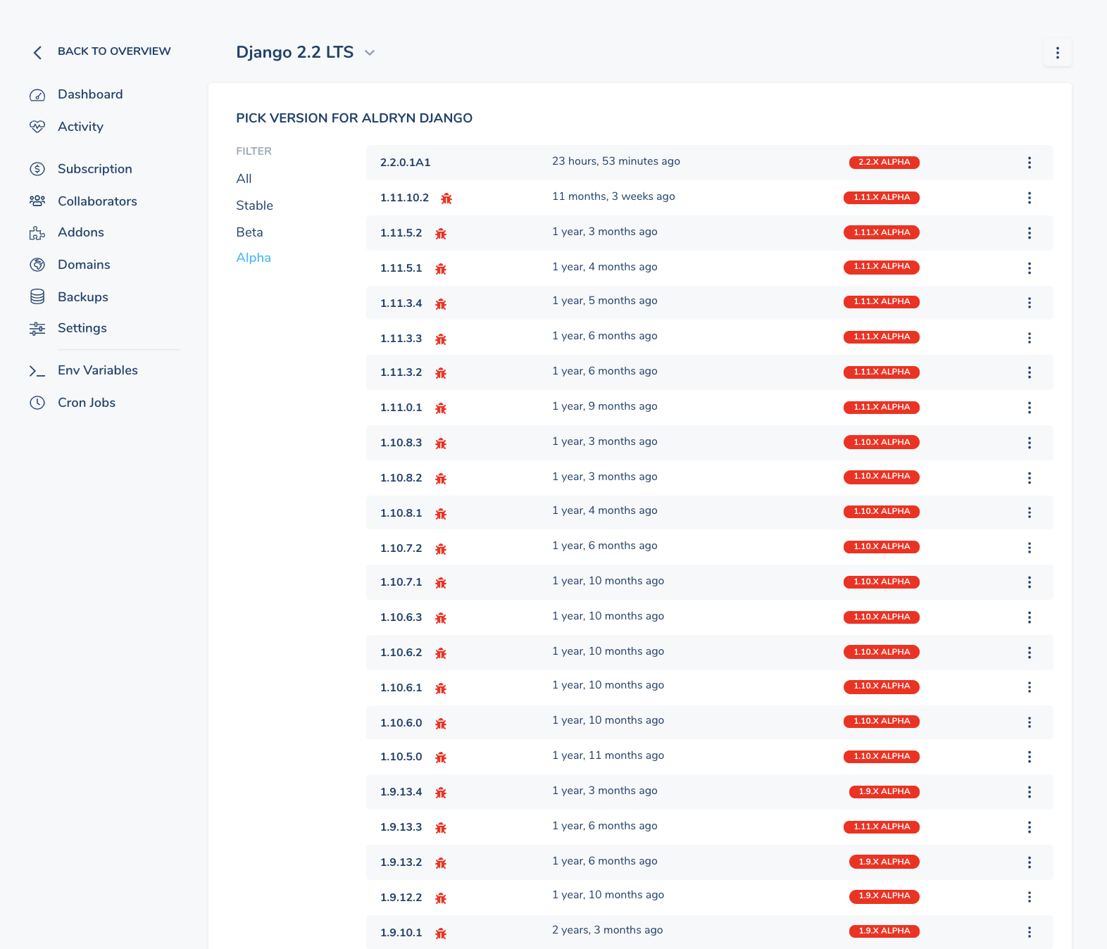Click the Settings sliders icon
Image resolution: width=1107 pixels, height=949 pixels.
click(x=37, y=328)
